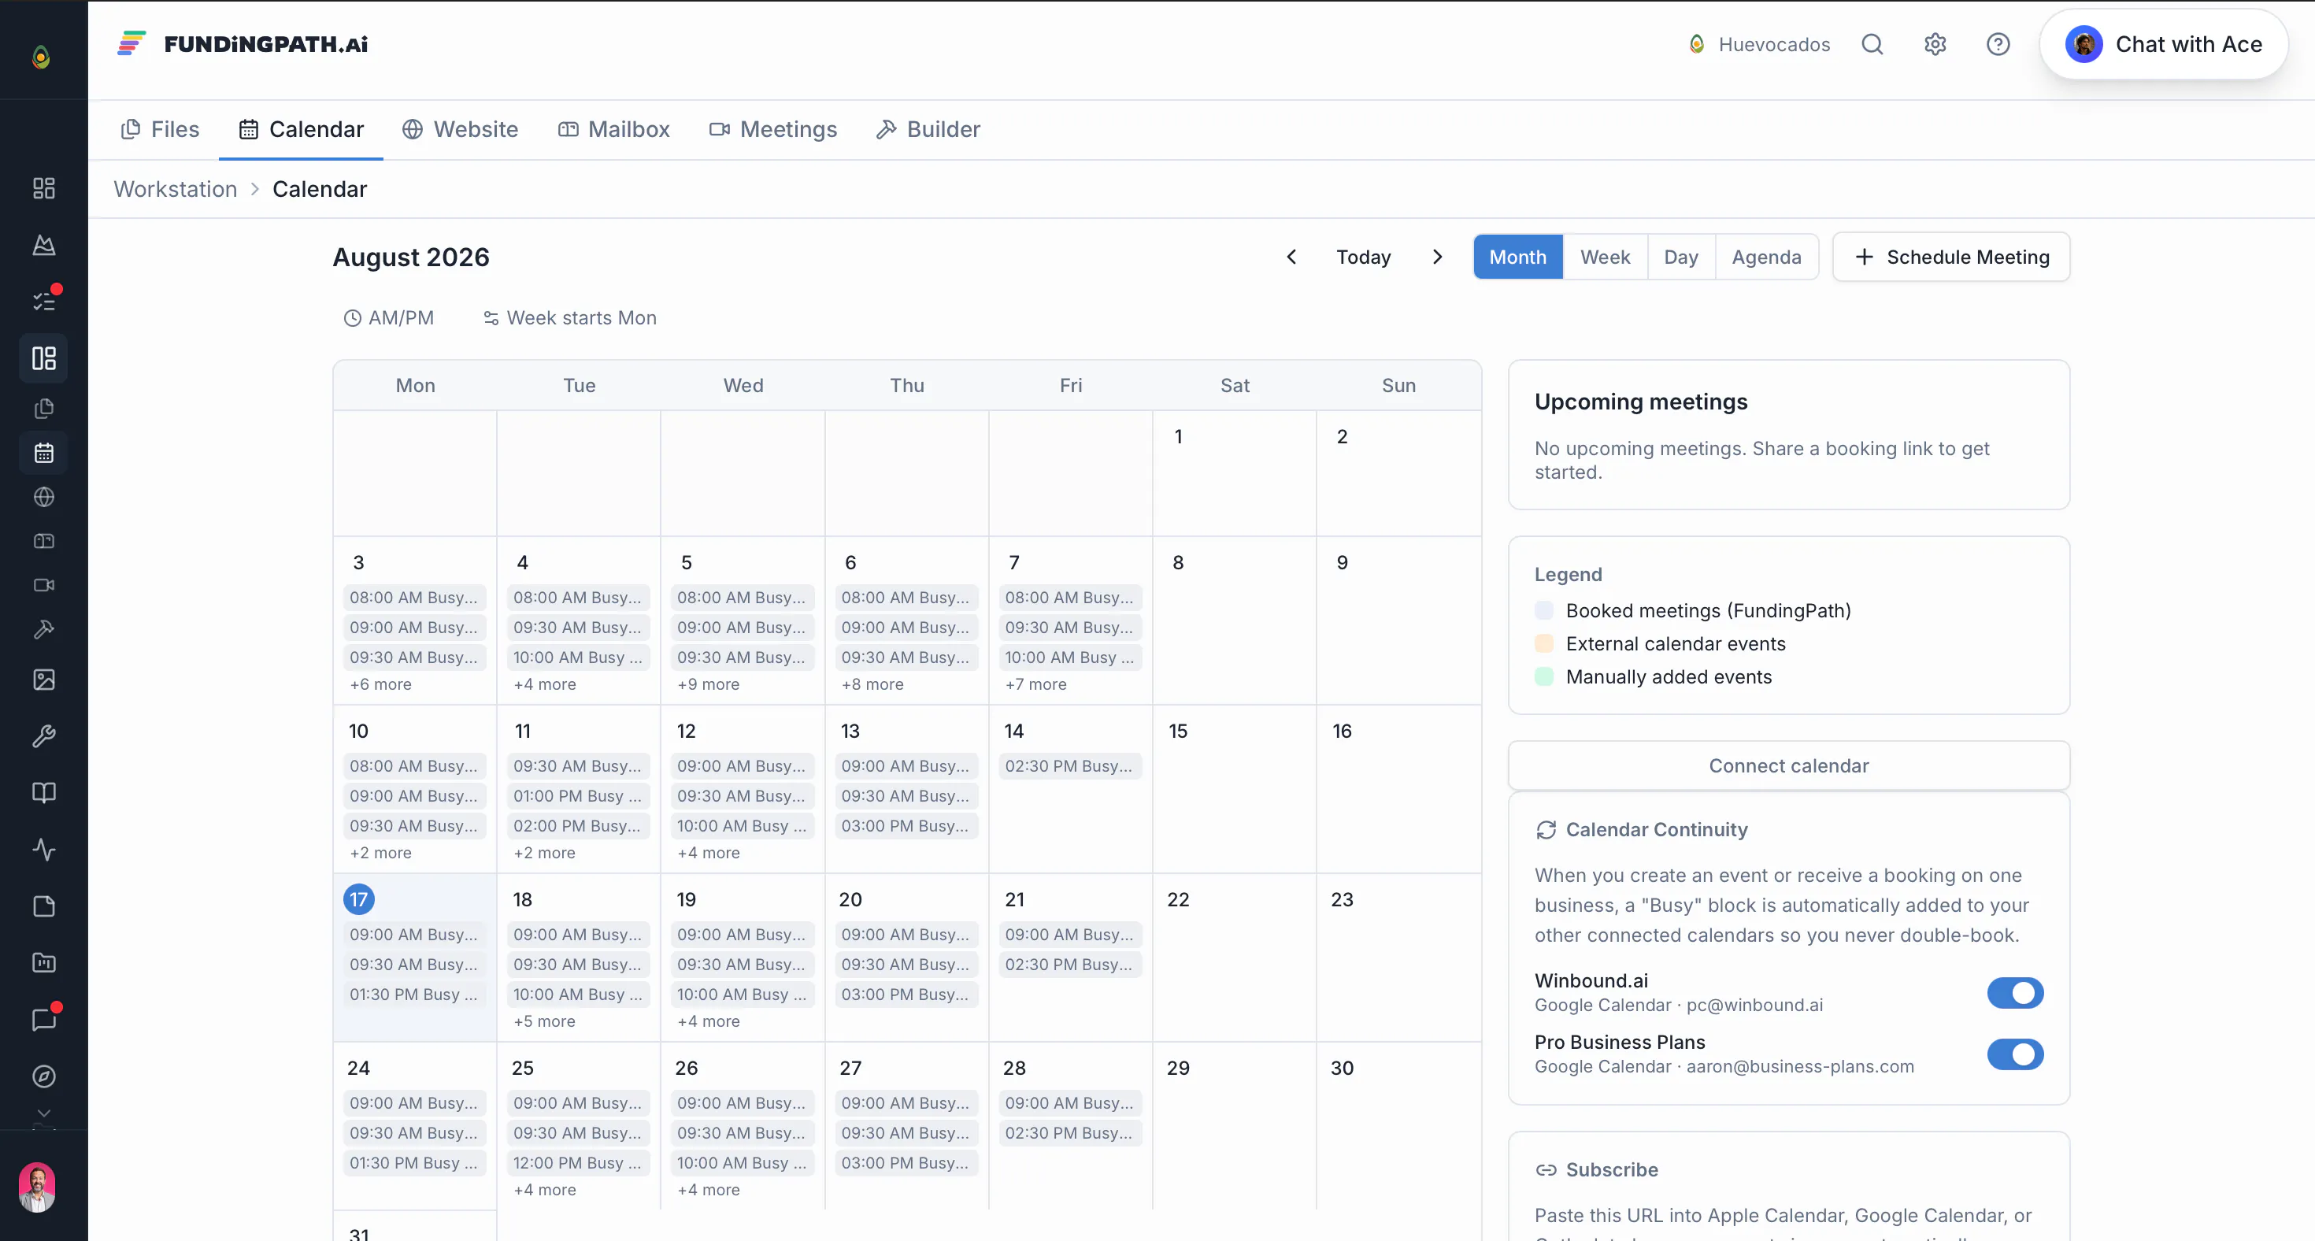Viewport: 2315px width, 1241px height.
Task: Go to Workstation breadcrumb
Action: point(176,189)
